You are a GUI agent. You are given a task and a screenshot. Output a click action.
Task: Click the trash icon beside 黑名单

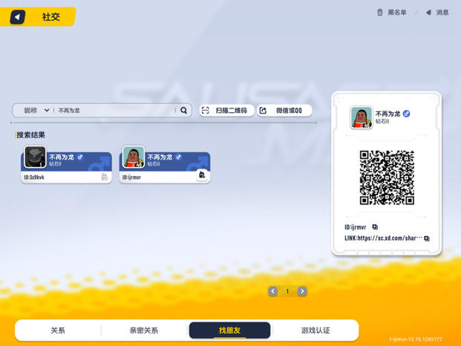(380, 13)
